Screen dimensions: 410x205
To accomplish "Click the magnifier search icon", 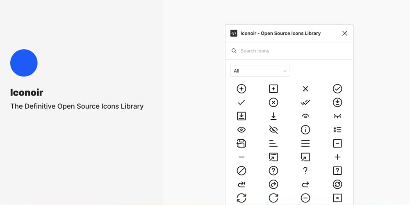I will [x=234, y=51].
